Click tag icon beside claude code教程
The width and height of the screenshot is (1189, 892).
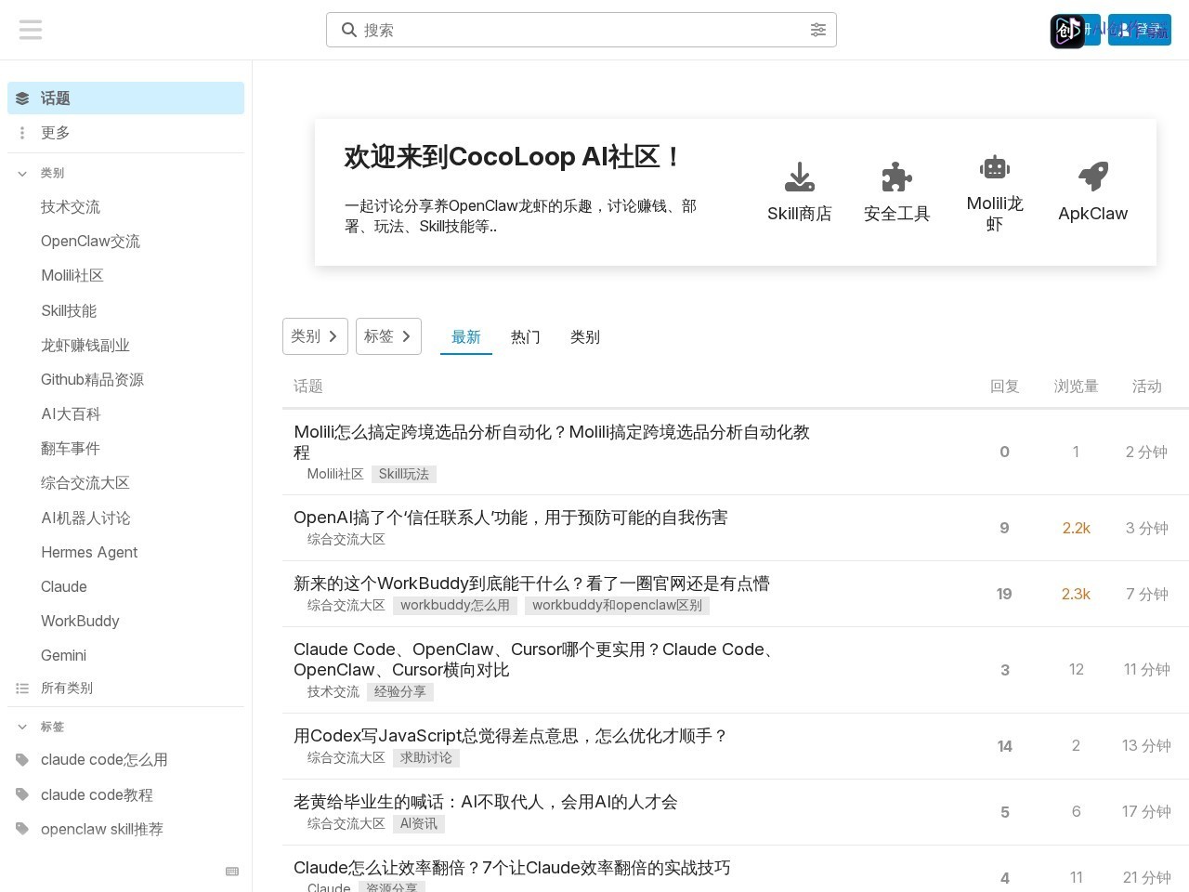[22, 794]
